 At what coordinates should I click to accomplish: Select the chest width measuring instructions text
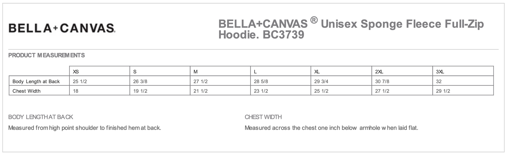point(331,128)
